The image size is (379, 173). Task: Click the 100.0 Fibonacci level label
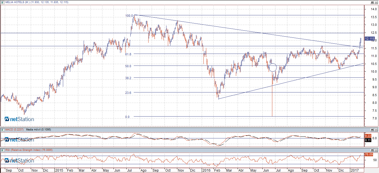pos(129,16)
